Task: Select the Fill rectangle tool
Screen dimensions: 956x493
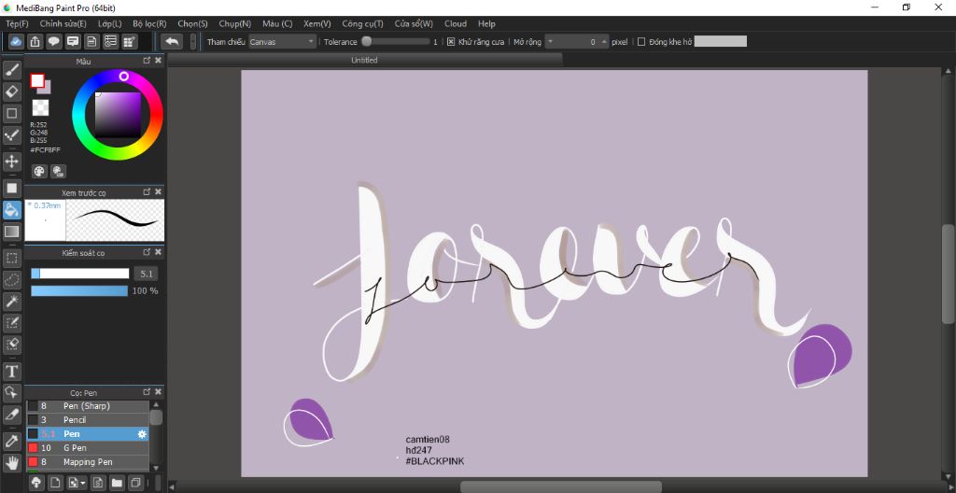Action: point(11,188)
